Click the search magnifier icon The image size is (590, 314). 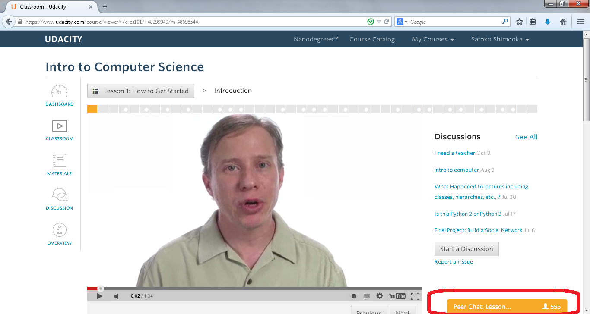point(505,22)
